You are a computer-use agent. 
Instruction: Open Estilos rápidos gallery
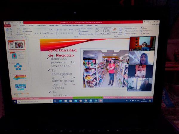click(x=121, y=31)
